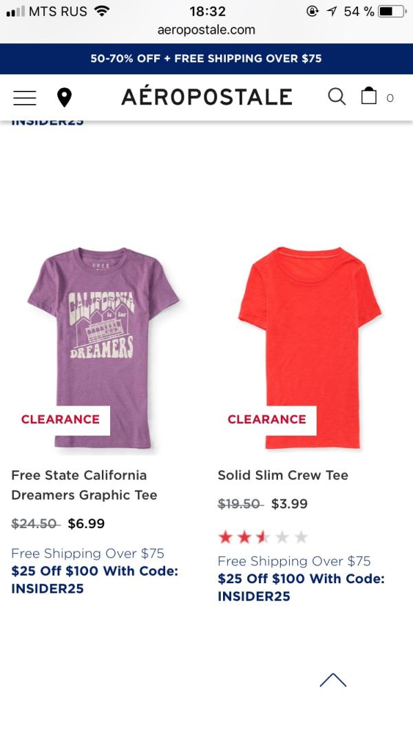This screenshot has height=734, width=413.
Task: Tap the INSIDER25 code under the red tee
Action: click(254, 596)
